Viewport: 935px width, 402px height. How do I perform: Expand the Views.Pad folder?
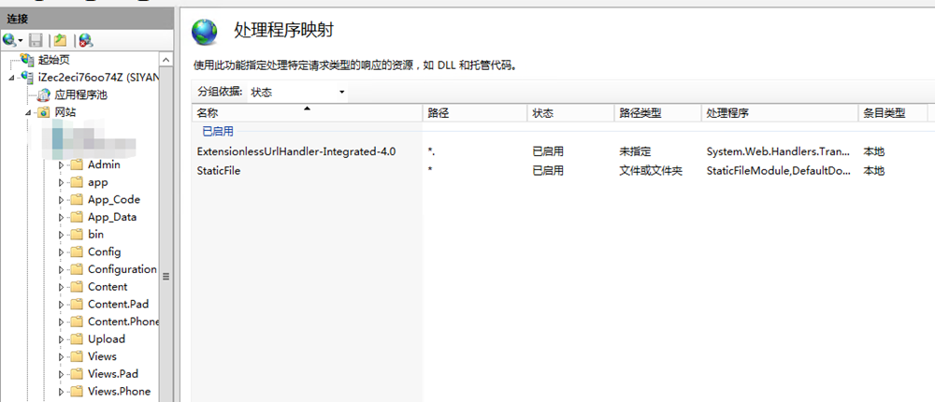point(61,374)
